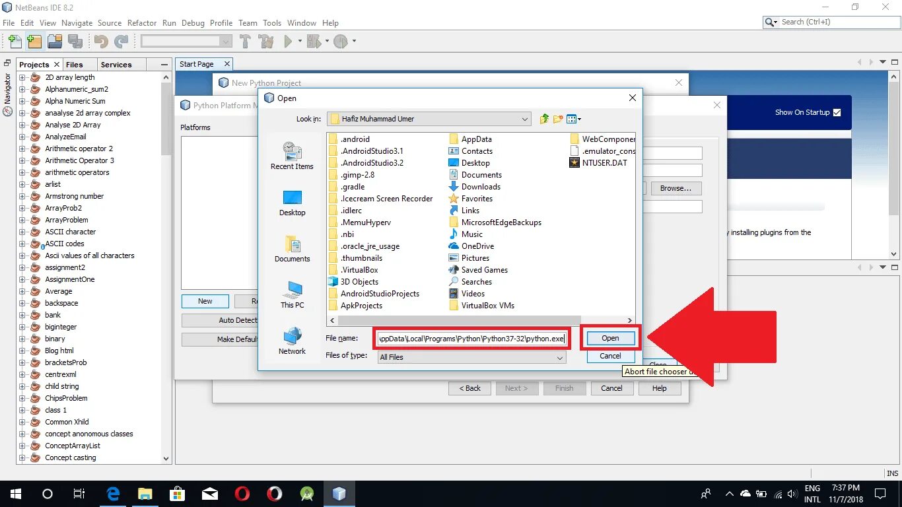
Task: Click Open button in file chooser
Action: pos(610,338)
